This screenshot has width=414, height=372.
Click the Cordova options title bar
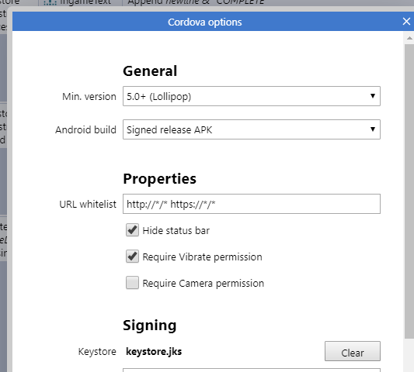click(x=205, y=22)
